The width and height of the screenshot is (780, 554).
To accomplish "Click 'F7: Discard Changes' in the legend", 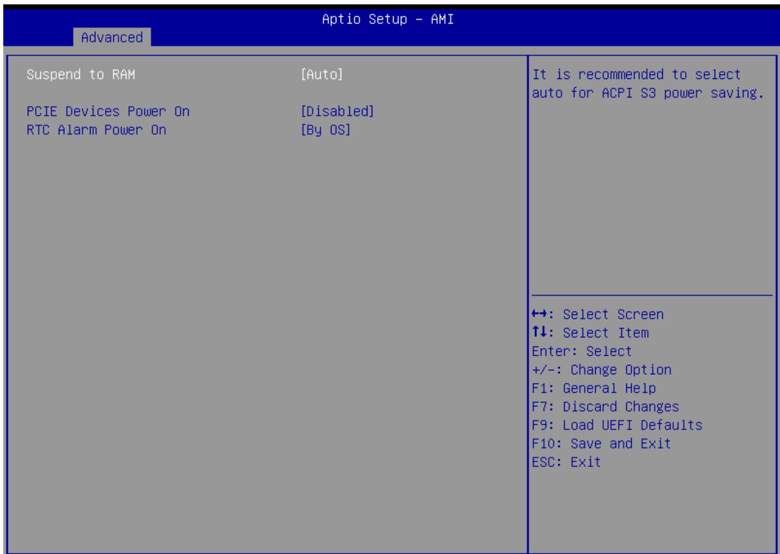I will (606, 407).
